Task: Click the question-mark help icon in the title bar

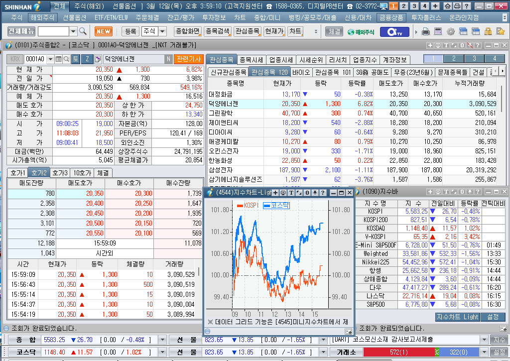Action: coord(466,6)
